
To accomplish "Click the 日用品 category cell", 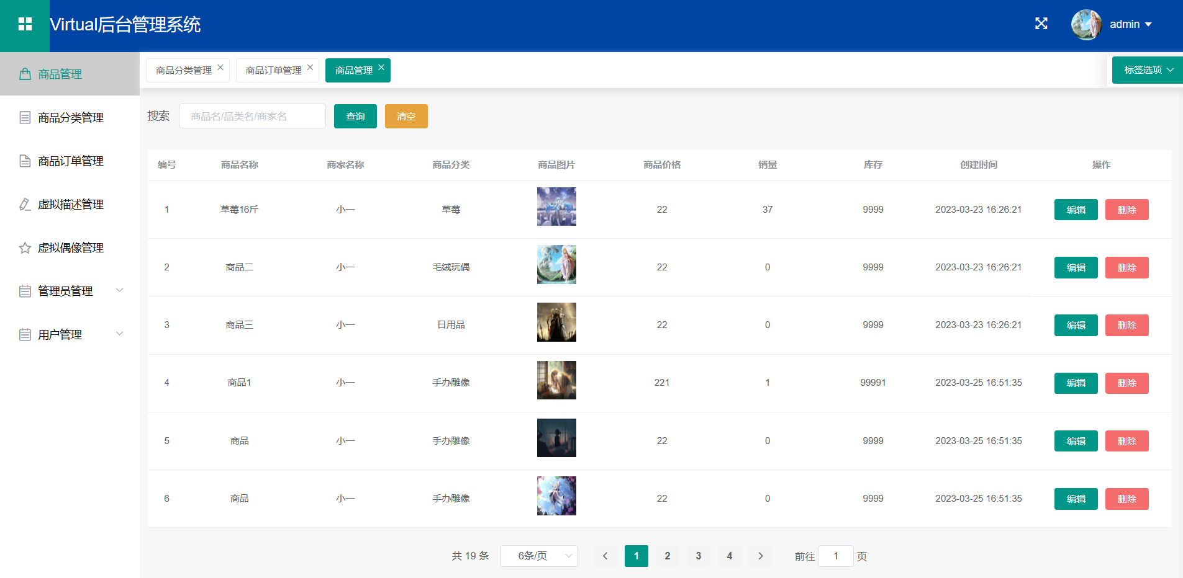I will pos(451,325).
